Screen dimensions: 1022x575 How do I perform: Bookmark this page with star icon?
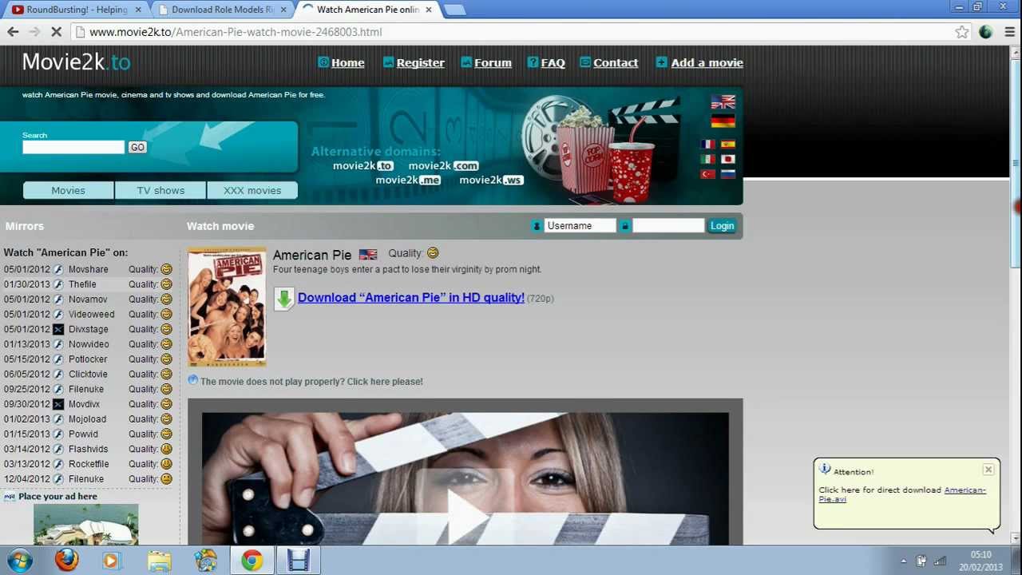point(961,32)
